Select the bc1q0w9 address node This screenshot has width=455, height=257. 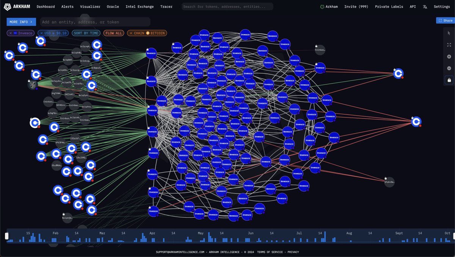68,60
